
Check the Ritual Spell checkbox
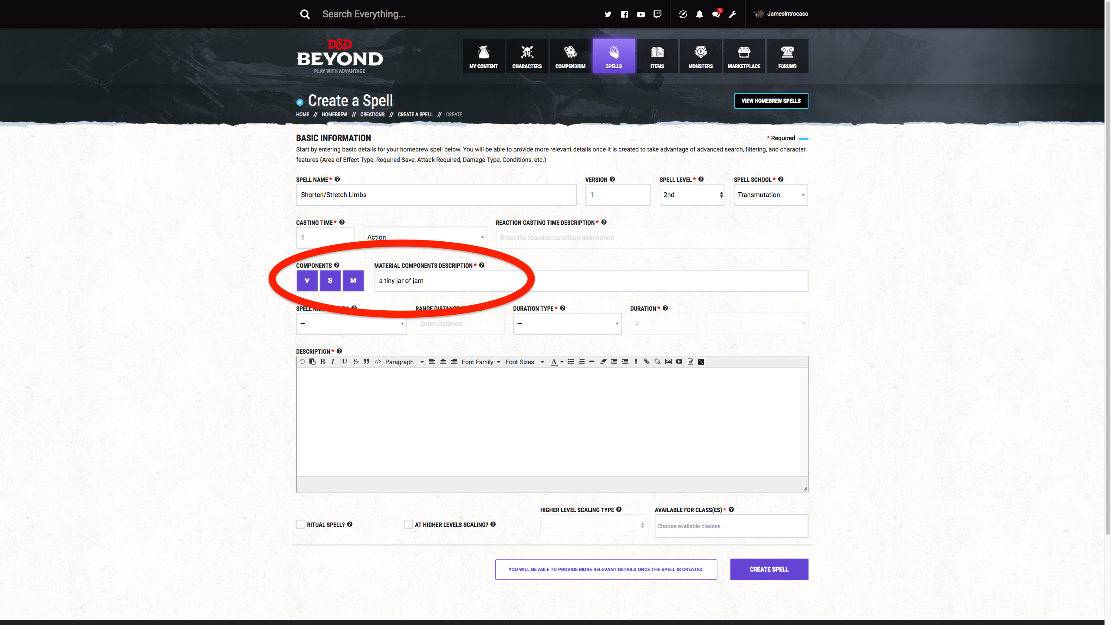point(300,524)
